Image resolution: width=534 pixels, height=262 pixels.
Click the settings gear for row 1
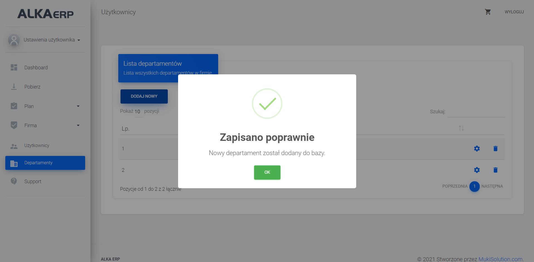[477, 149]
